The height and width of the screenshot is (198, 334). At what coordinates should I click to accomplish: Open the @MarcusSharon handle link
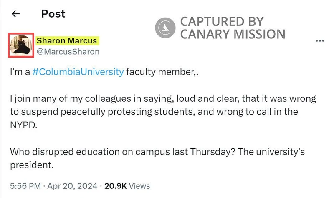click(x=68, y=52)
